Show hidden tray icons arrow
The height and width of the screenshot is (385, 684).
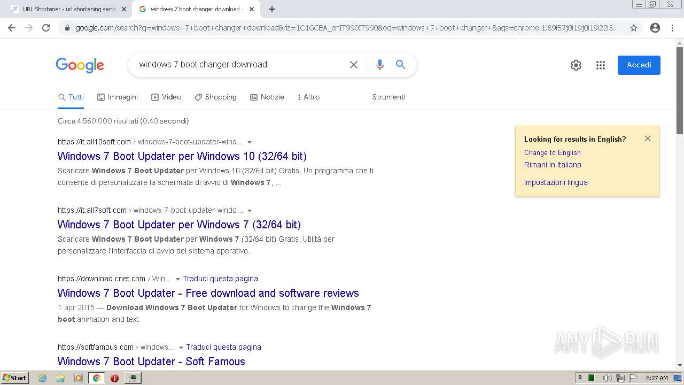pyautogui.click(x=580, y=378)
